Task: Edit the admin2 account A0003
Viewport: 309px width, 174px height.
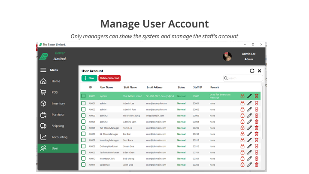Action: [x=249, y=116]
